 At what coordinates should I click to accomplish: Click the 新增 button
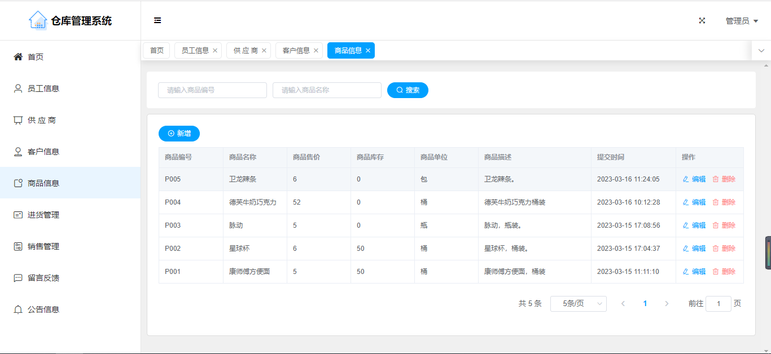pyautogui.click(x=179, y=134)
